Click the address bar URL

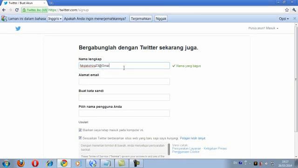coord(68,10)
